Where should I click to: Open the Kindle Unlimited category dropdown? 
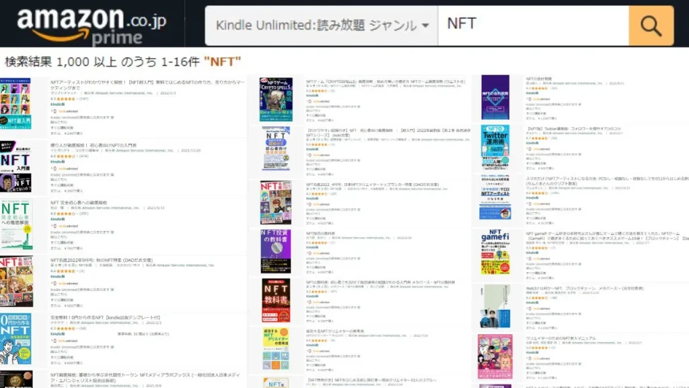coord(322,26)
